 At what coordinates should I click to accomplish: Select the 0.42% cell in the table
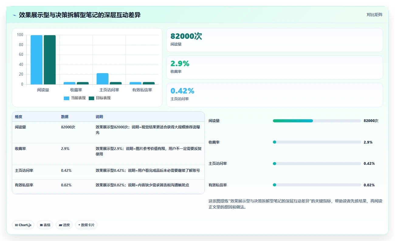pos(76,172)
